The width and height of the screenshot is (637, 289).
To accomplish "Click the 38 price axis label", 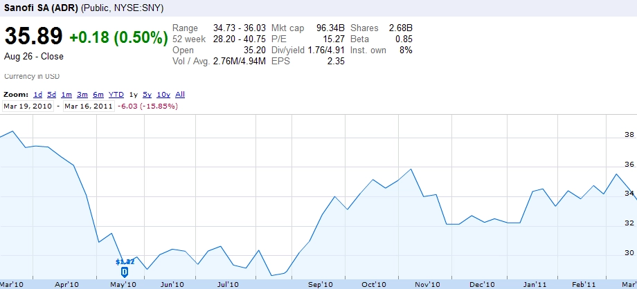I will coord(629,135).
